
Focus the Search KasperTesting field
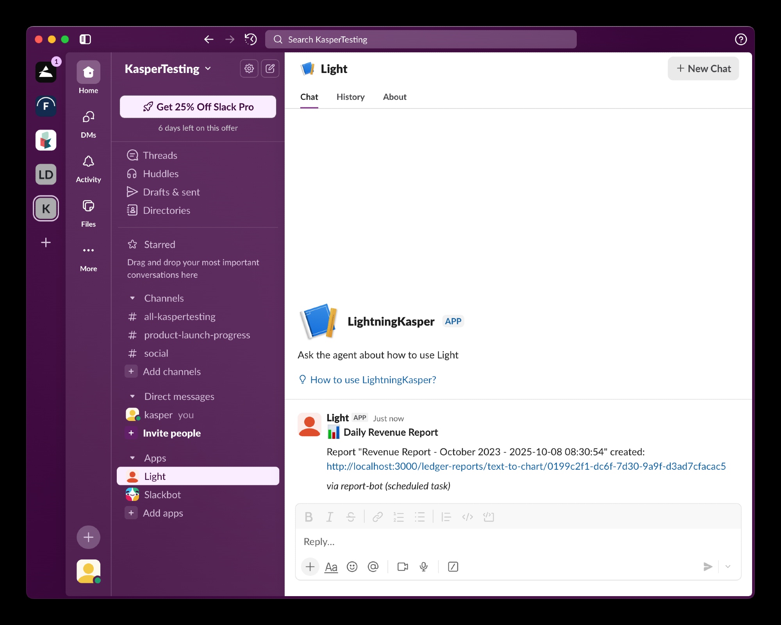tap(421, 39)
